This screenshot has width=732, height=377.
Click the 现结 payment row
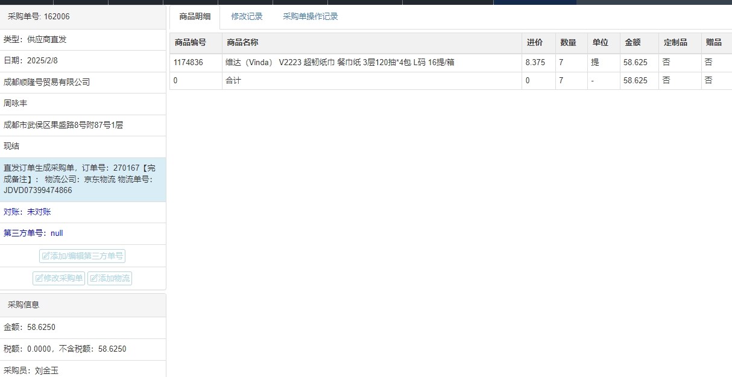coord(83,147)
